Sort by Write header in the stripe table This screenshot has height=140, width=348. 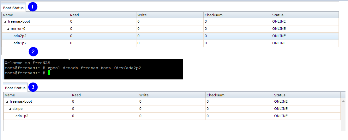pos(172,95)
